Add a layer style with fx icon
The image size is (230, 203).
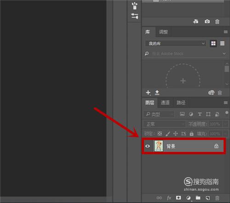click(169, 198)
